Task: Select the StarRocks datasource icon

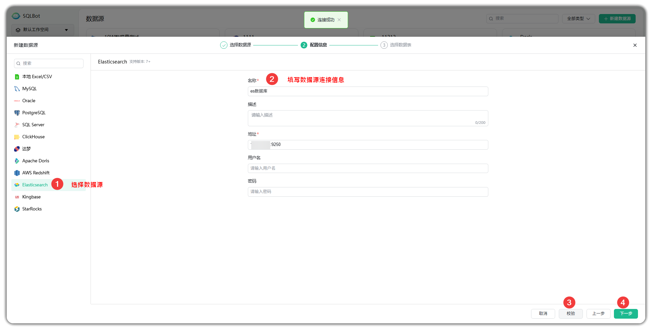Action: pyautogui.click(x=17, y=209)
